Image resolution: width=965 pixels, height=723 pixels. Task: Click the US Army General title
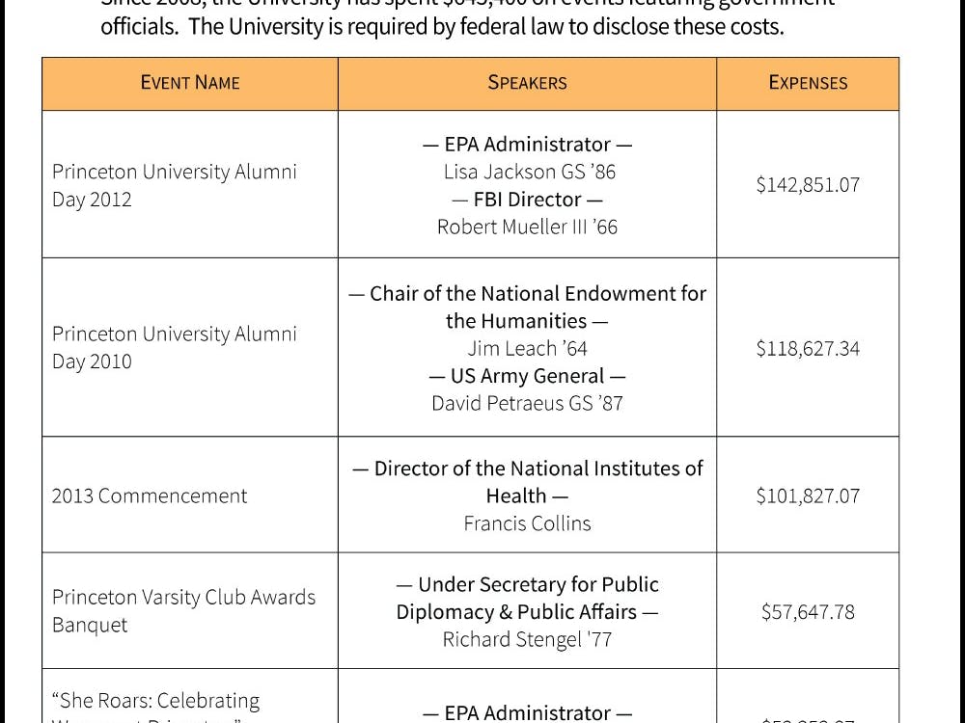[x=527, y=376]
